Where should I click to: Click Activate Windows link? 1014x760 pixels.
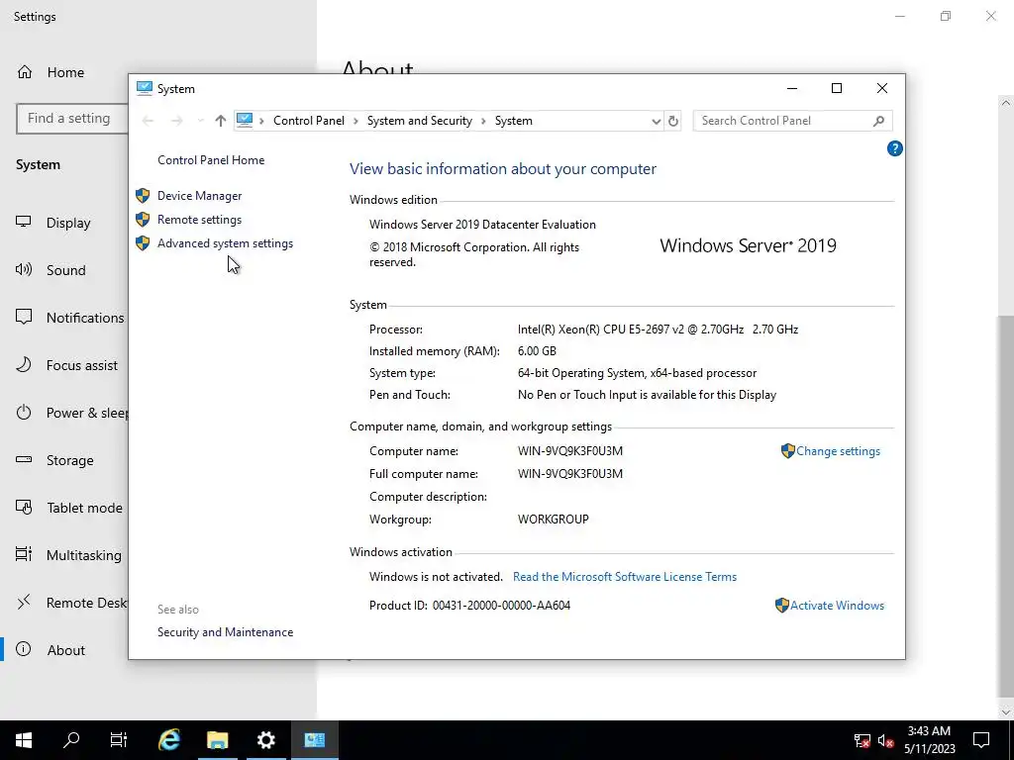click(x=837, y=606)
